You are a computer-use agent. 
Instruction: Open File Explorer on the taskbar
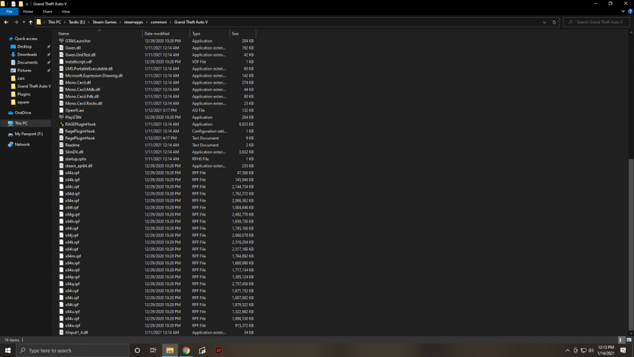coord(170,351)
